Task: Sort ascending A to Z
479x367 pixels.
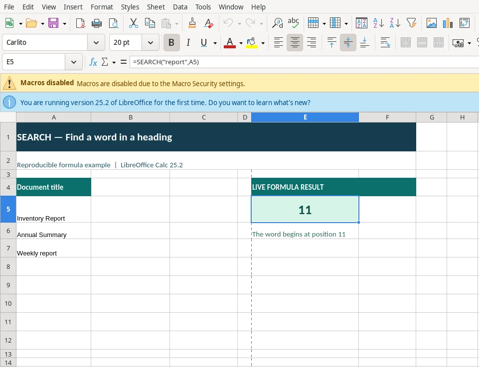Action: [x=378, y=23]
